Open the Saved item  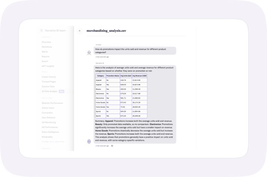pyautogui.click(x=45, y=61)
